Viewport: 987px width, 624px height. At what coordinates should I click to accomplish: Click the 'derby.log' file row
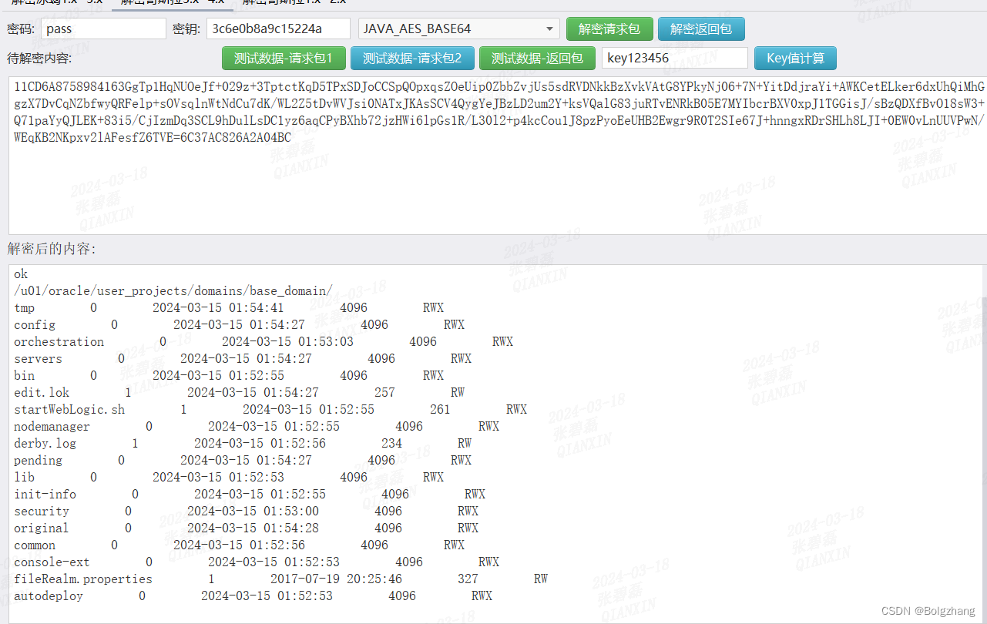(x=243, y=444)
